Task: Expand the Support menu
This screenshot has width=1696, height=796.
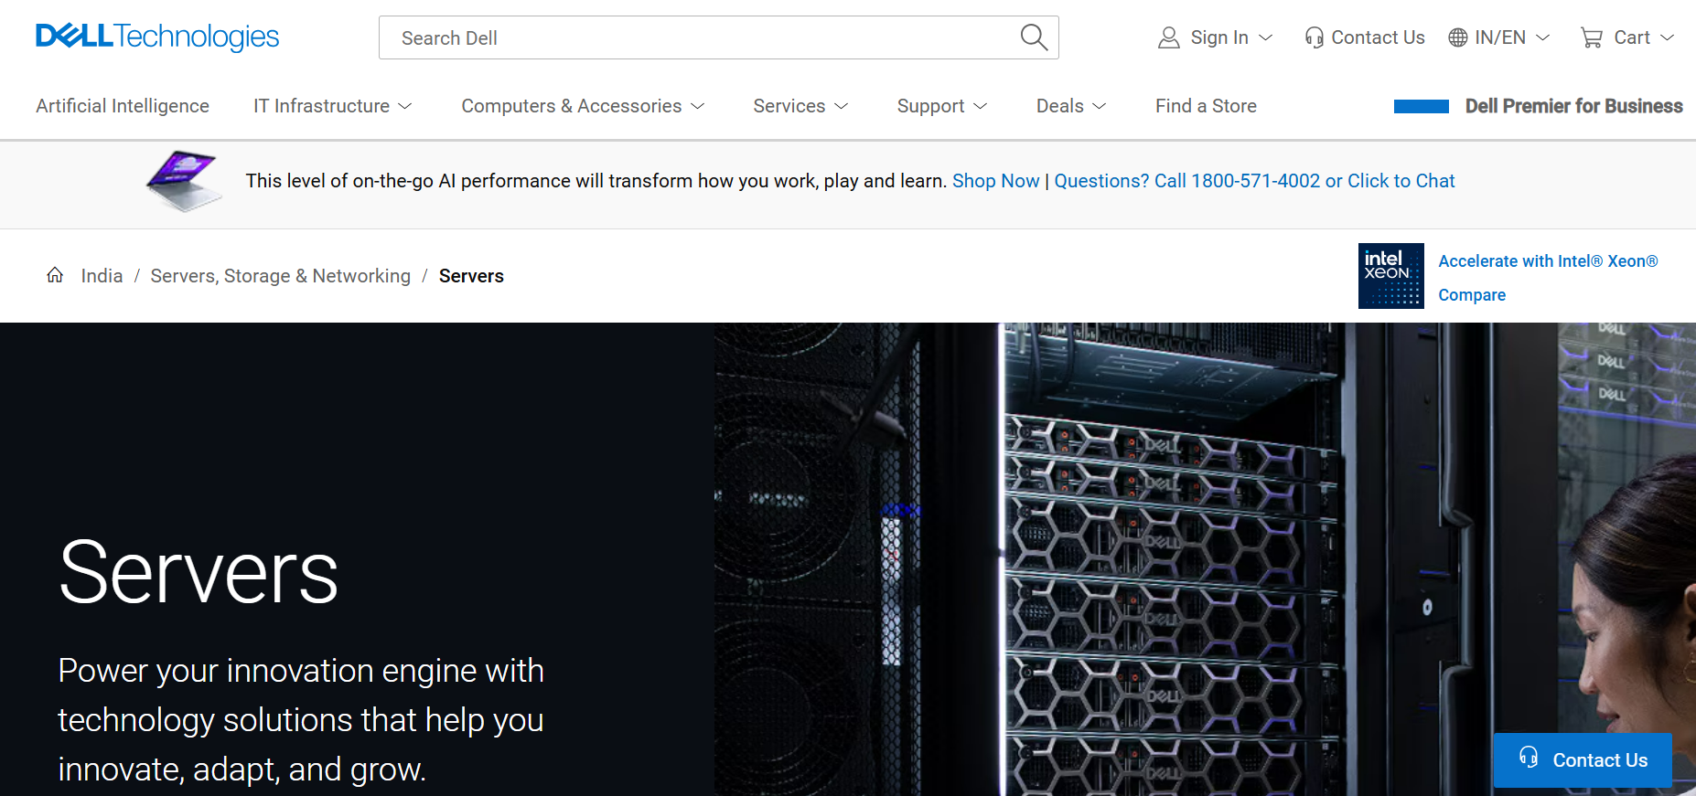Action: [941, 106]
